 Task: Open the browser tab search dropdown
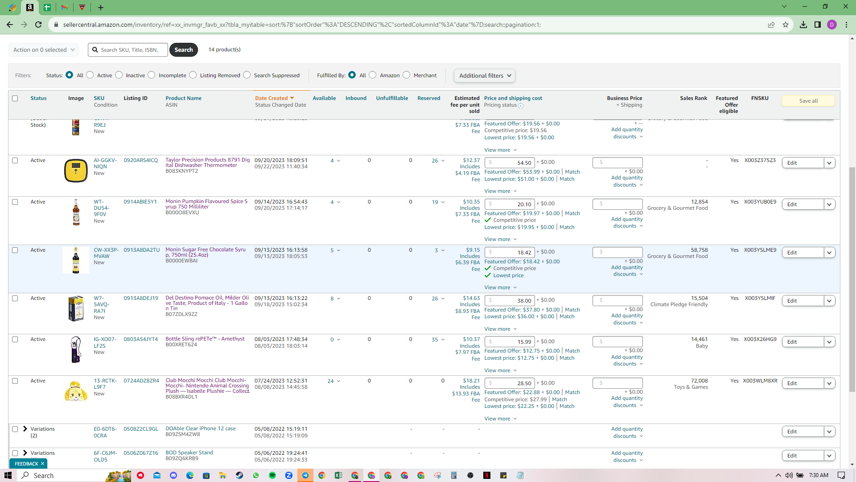coord(784,7)
